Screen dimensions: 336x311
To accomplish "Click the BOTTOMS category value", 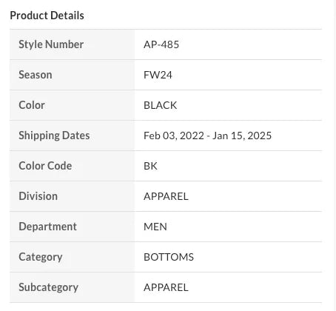I will 169,257.
